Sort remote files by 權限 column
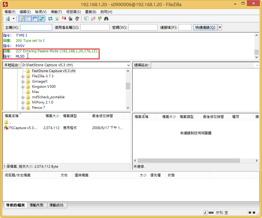Image resolution: width=262 pixels, height=218 pixels. point(242,117)
